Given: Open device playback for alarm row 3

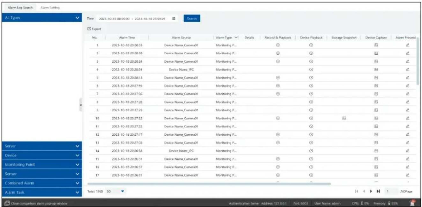Looking at the screenshot, I should (x=311, y=61).
